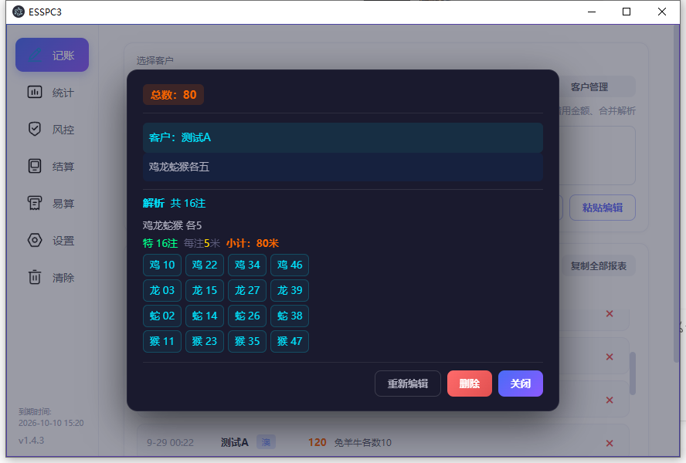The width and height of the screenshot is (686, 463).
Task: Select the 猴 35 chip
Action: pyautogui.click(x=247, y=341)
